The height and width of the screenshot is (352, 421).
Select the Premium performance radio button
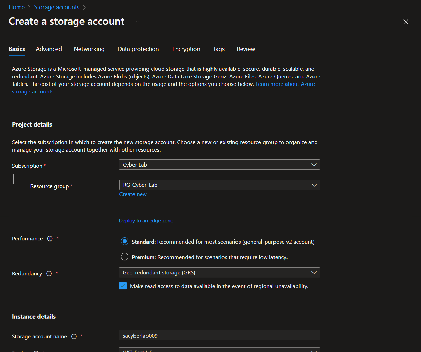coord(125,257)
